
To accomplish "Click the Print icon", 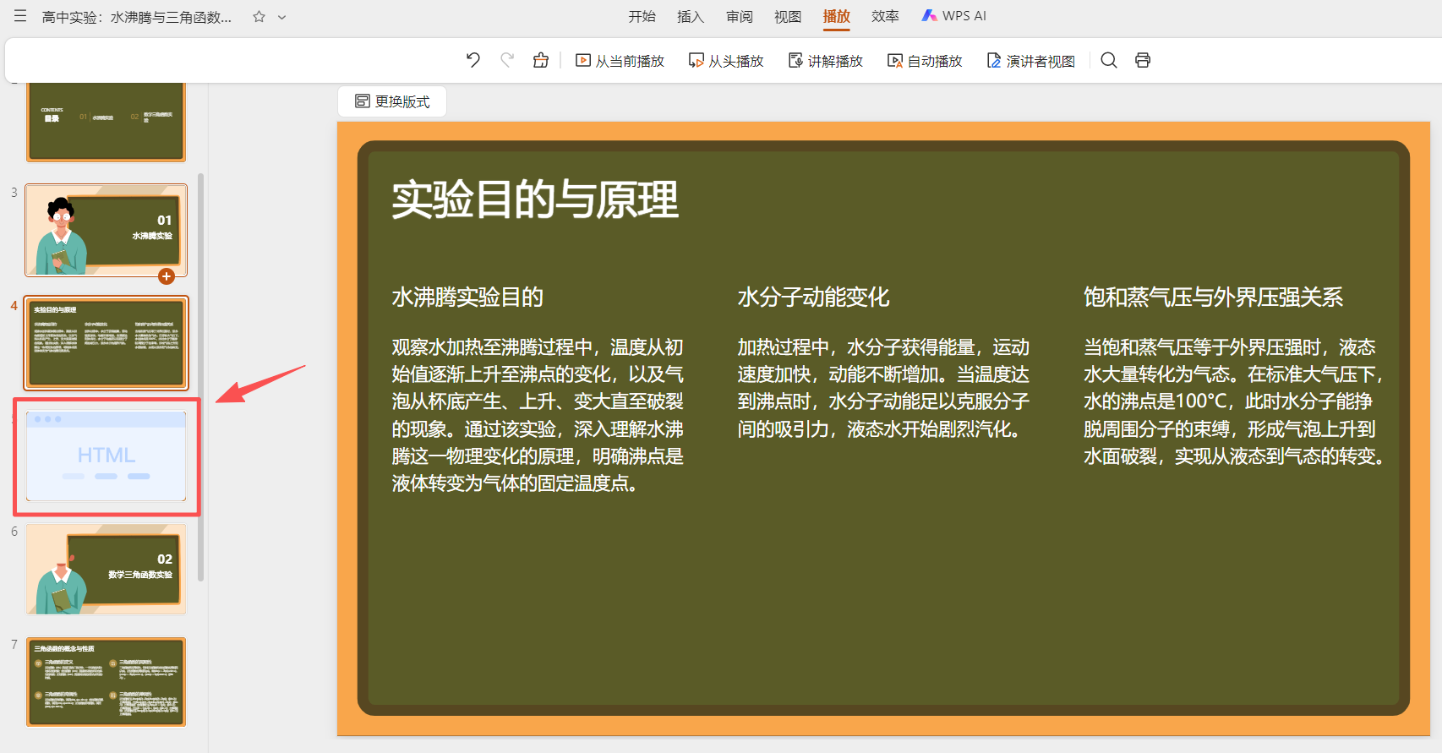I will (1143, 60).
